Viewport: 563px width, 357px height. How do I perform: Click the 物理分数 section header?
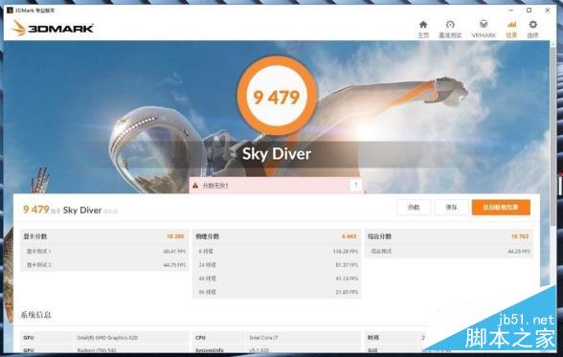(207, 236)
